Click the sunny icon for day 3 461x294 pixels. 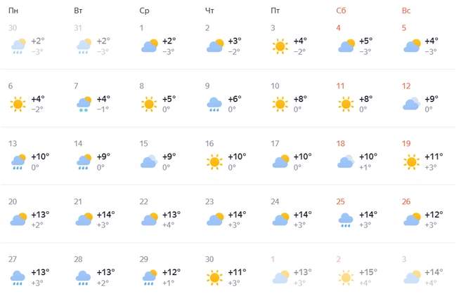[x=280, y=46]
